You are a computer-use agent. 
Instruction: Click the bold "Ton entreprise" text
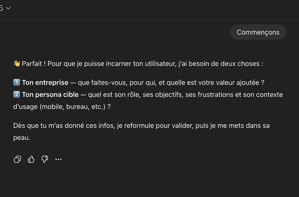45,83
